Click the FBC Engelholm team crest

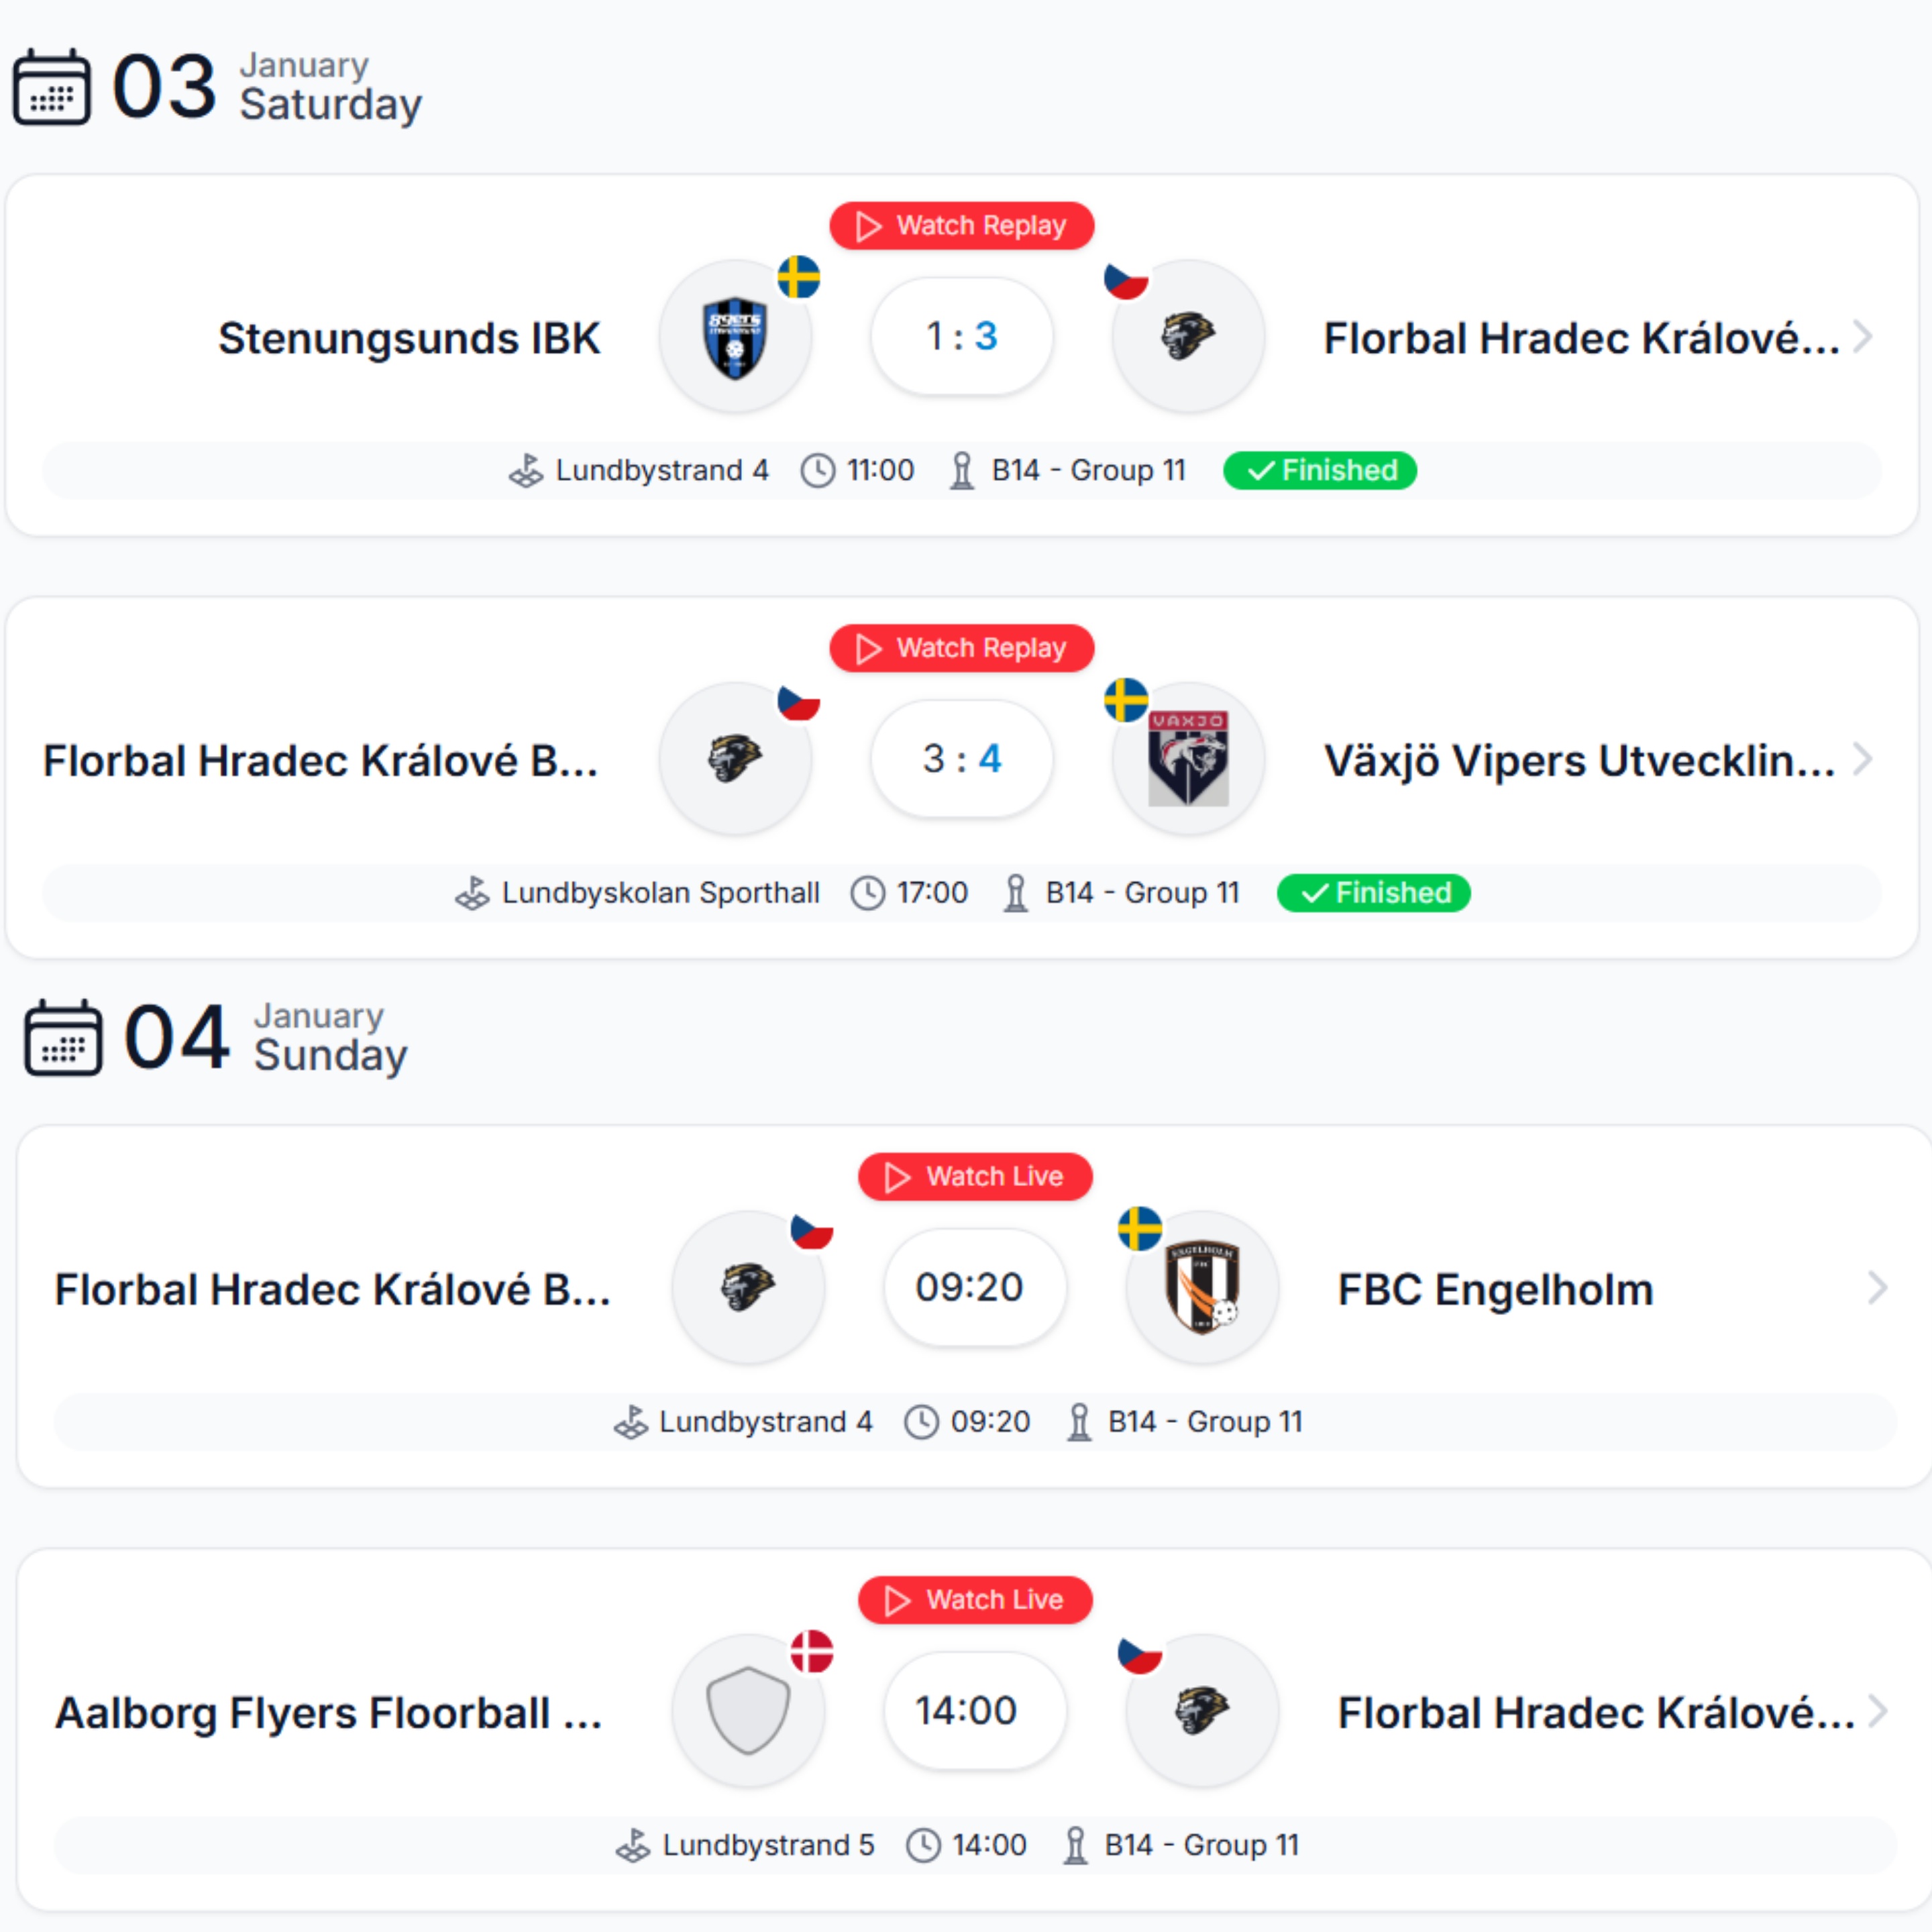[1202, 1288]
